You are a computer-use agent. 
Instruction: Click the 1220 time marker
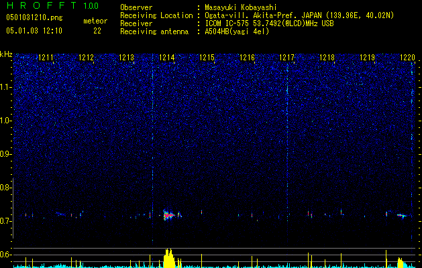coord(407,57)
